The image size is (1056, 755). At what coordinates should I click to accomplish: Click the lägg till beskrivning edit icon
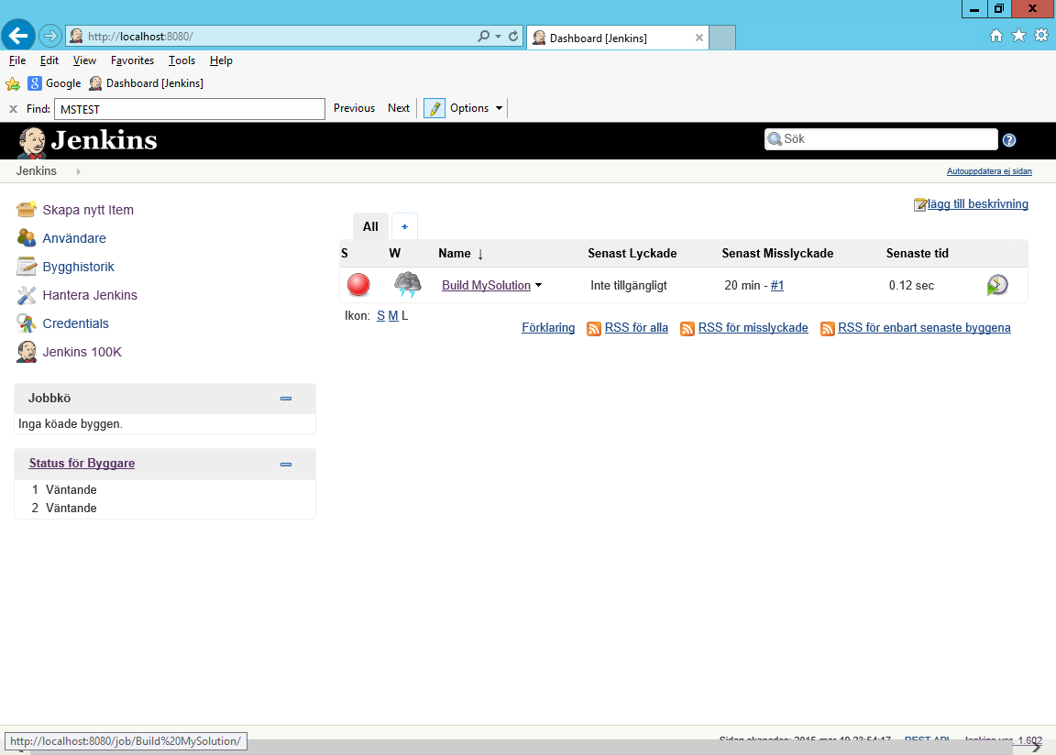coord(920,204)
